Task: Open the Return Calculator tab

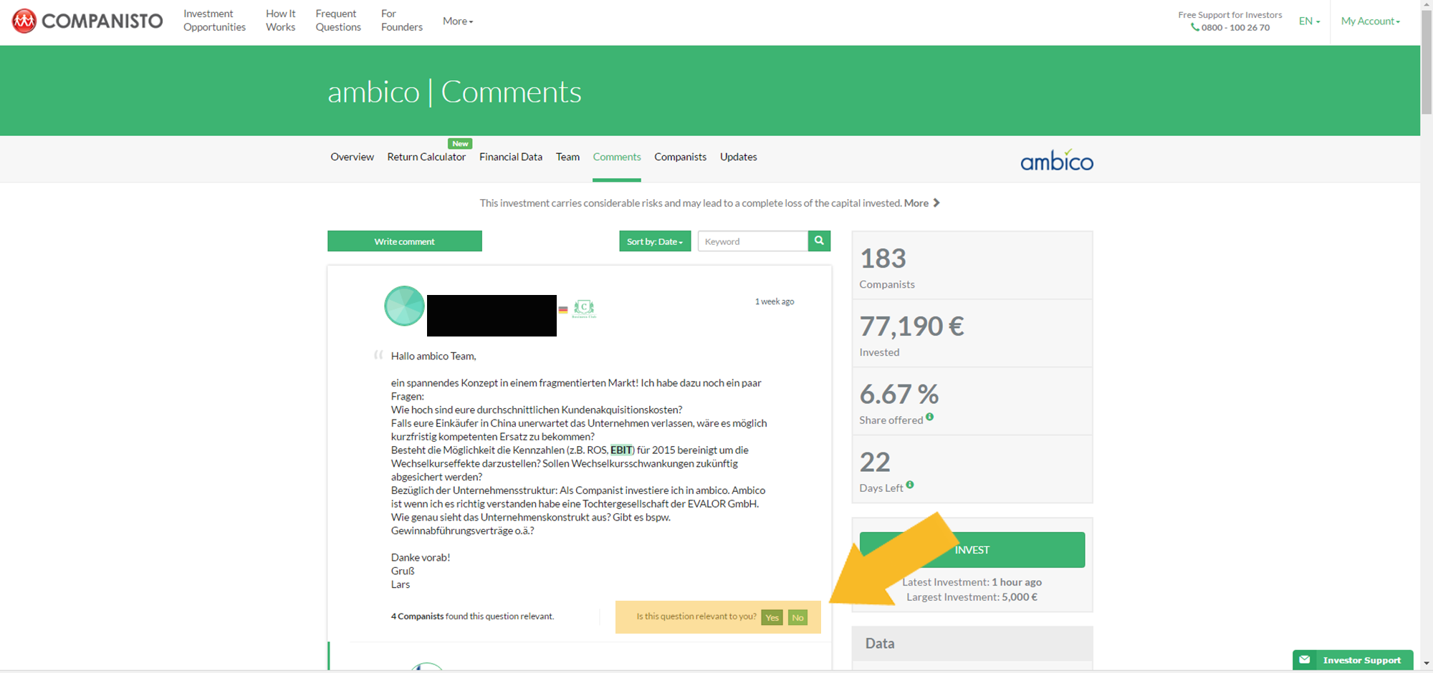Action: (426, 157)
